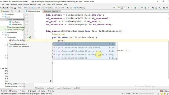The width and height of the screenshot is (169, 95).
Task: Click Android API 28 Platform link
Action: point(21,47)
